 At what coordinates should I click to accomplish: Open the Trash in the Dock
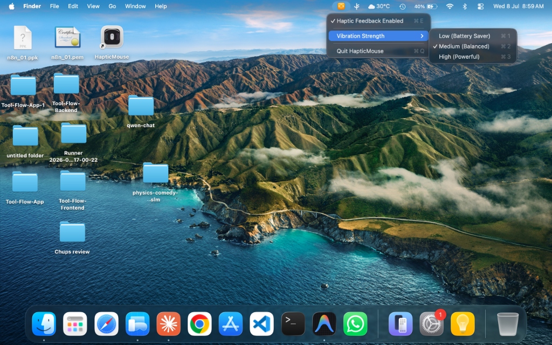508,323
